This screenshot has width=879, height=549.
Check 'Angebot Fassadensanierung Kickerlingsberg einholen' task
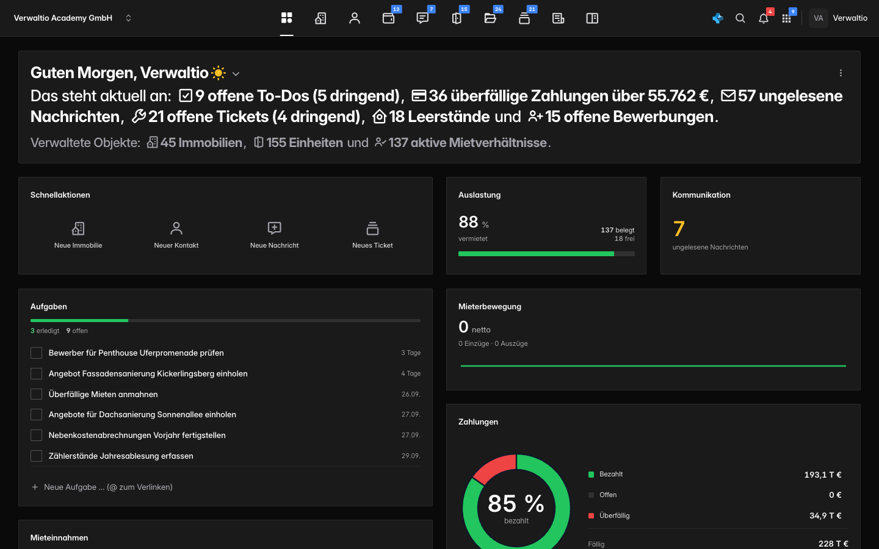[x=37, y=373]
